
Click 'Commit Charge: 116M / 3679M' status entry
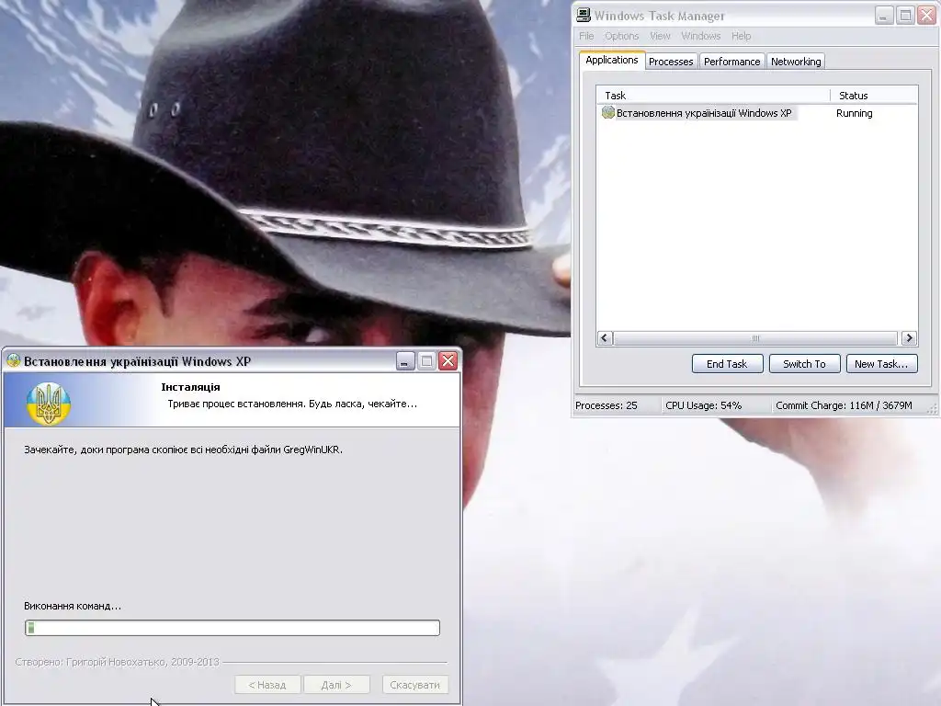click(x=844, y=405)
